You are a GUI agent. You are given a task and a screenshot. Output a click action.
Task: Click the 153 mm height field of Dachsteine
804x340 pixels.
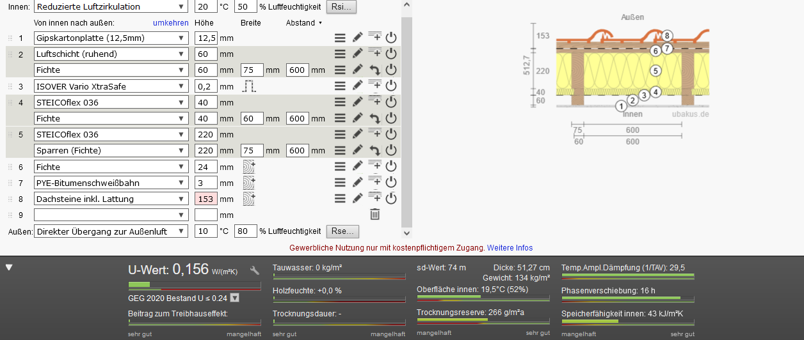tap(205, 199)
